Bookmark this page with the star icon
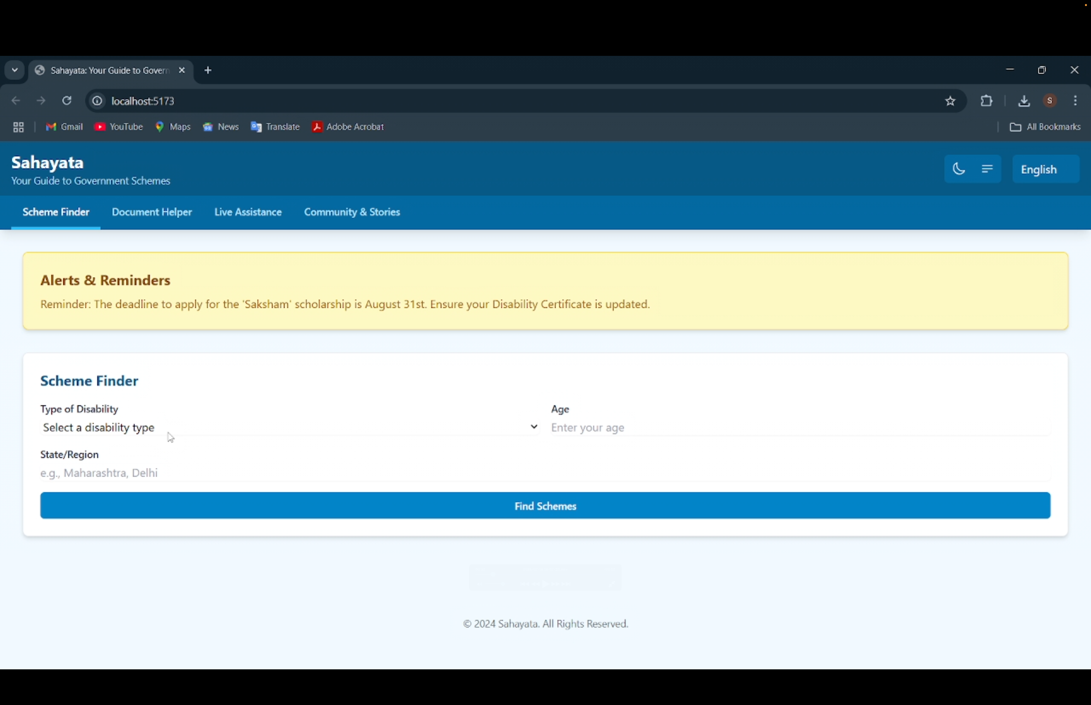 coord(951,101)
